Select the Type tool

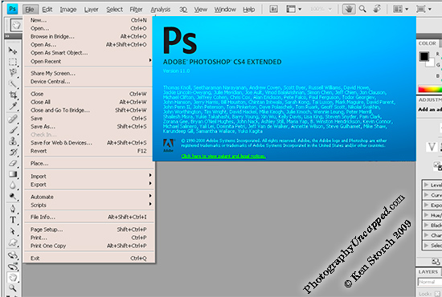12,220
